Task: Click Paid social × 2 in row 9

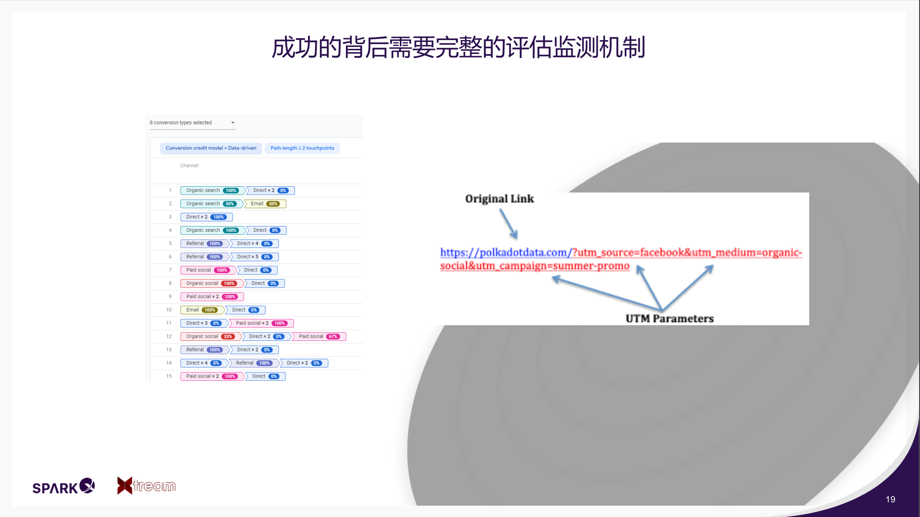Action: pos(212,297)
